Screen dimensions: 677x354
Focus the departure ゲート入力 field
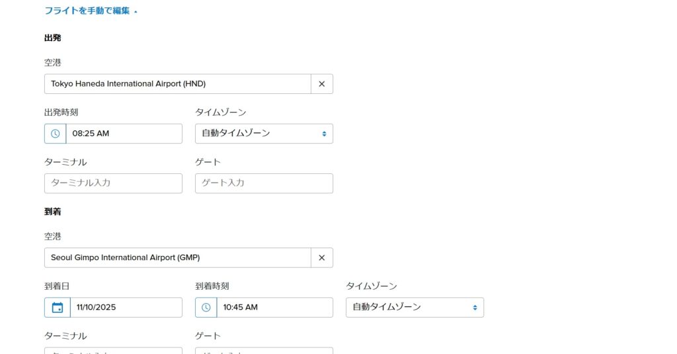click(x=264, y=183)
